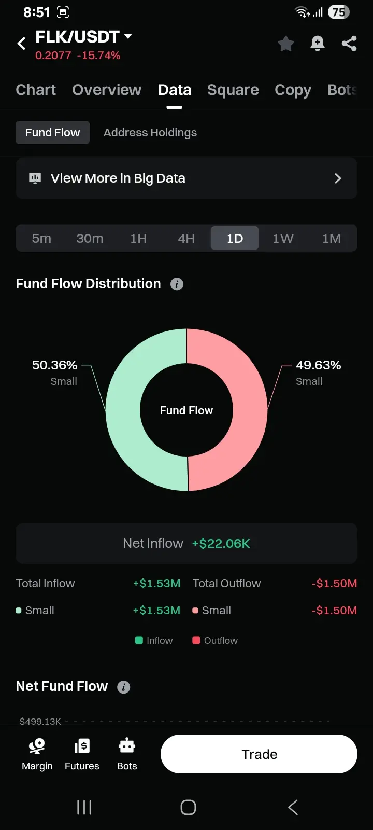Tap the share icon in header
The height and width of the screenshot is (830, 373).
(349, 44)
